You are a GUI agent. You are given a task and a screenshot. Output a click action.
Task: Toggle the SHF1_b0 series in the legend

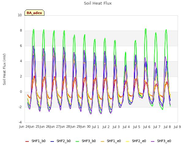click(x=36, y=141)
